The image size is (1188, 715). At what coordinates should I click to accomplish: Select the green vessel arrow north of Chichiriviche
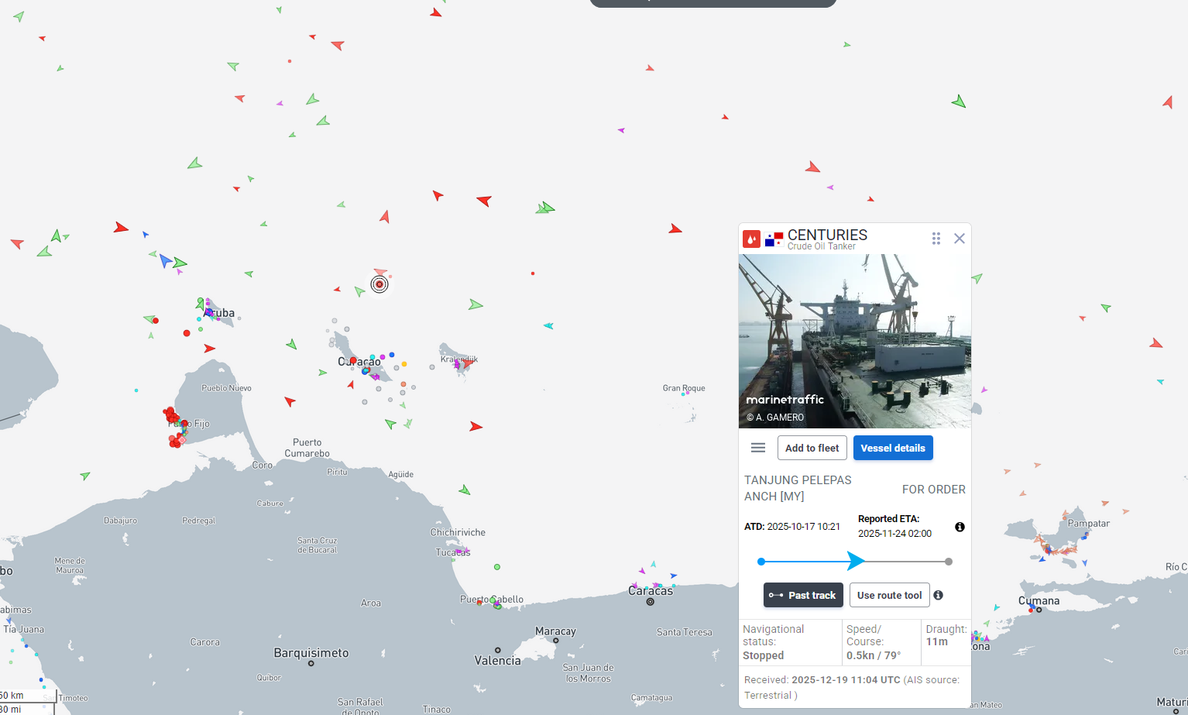[465, 490]
